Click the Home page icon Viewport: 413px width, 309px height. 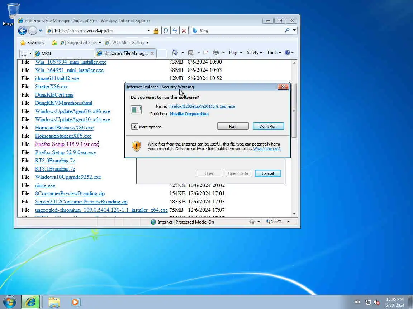(x=175, y=53)
